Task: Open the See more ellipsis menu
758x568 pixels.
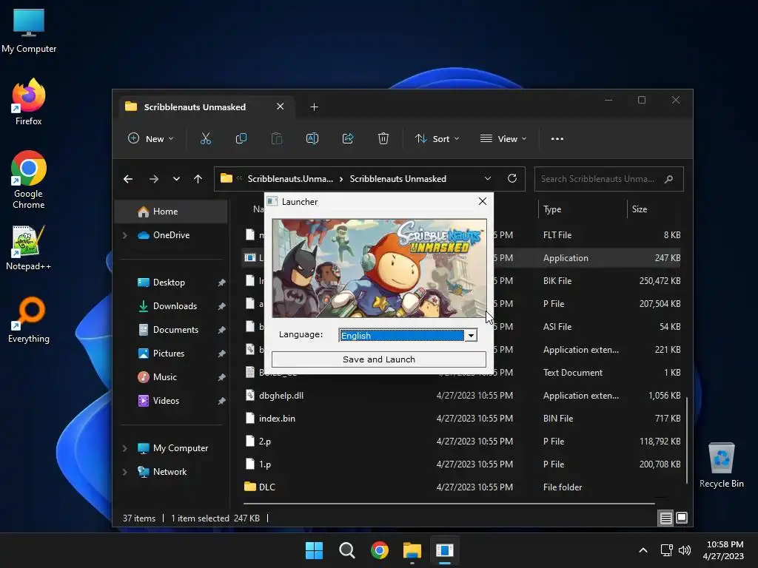Action: click(557, 138)
